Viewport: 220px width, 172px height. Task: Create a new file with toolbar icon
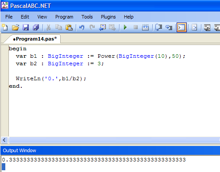tap(5, 27)
